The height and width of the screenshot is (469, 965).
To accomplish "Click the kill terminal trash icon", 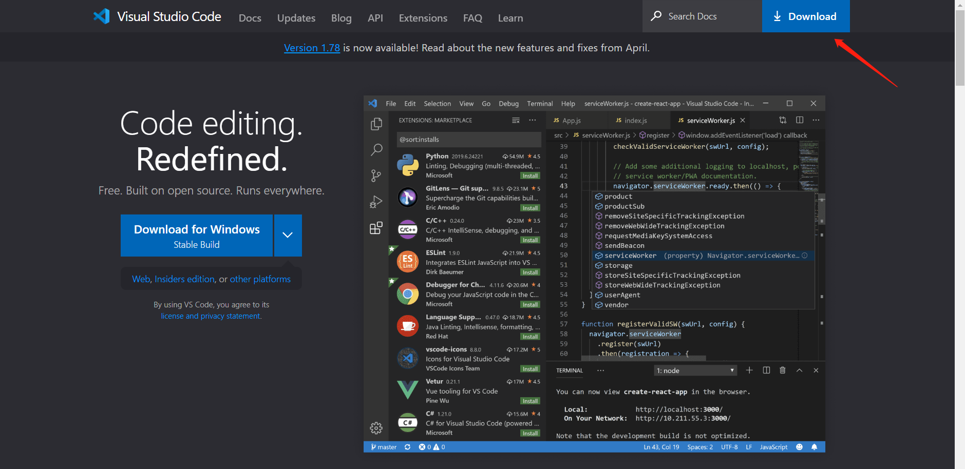I will [x=783, y=370].
